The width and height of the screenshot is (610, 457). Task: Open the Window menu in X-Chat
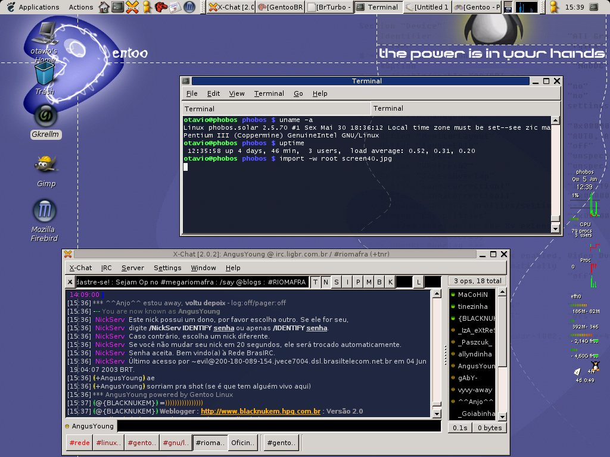(203, 268)
